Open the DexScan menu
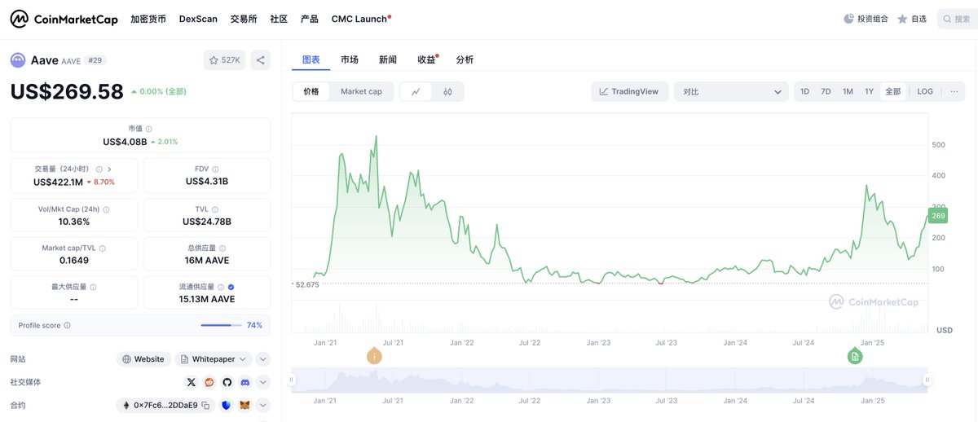Screen dimensions: 978x422 click(x=198, y=19)
